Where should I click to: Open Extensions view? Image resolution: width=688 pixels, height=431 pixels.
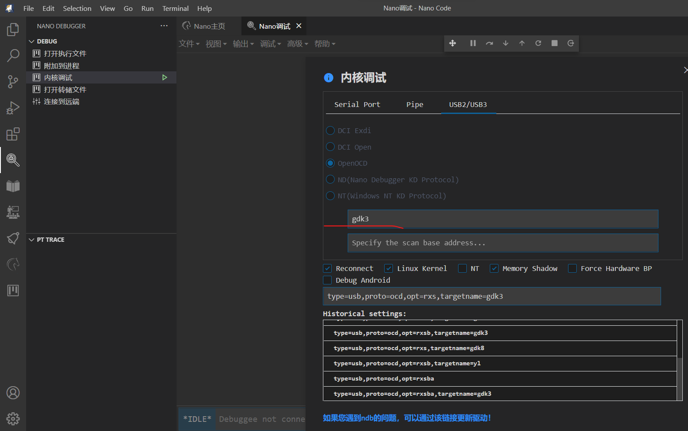13,134
